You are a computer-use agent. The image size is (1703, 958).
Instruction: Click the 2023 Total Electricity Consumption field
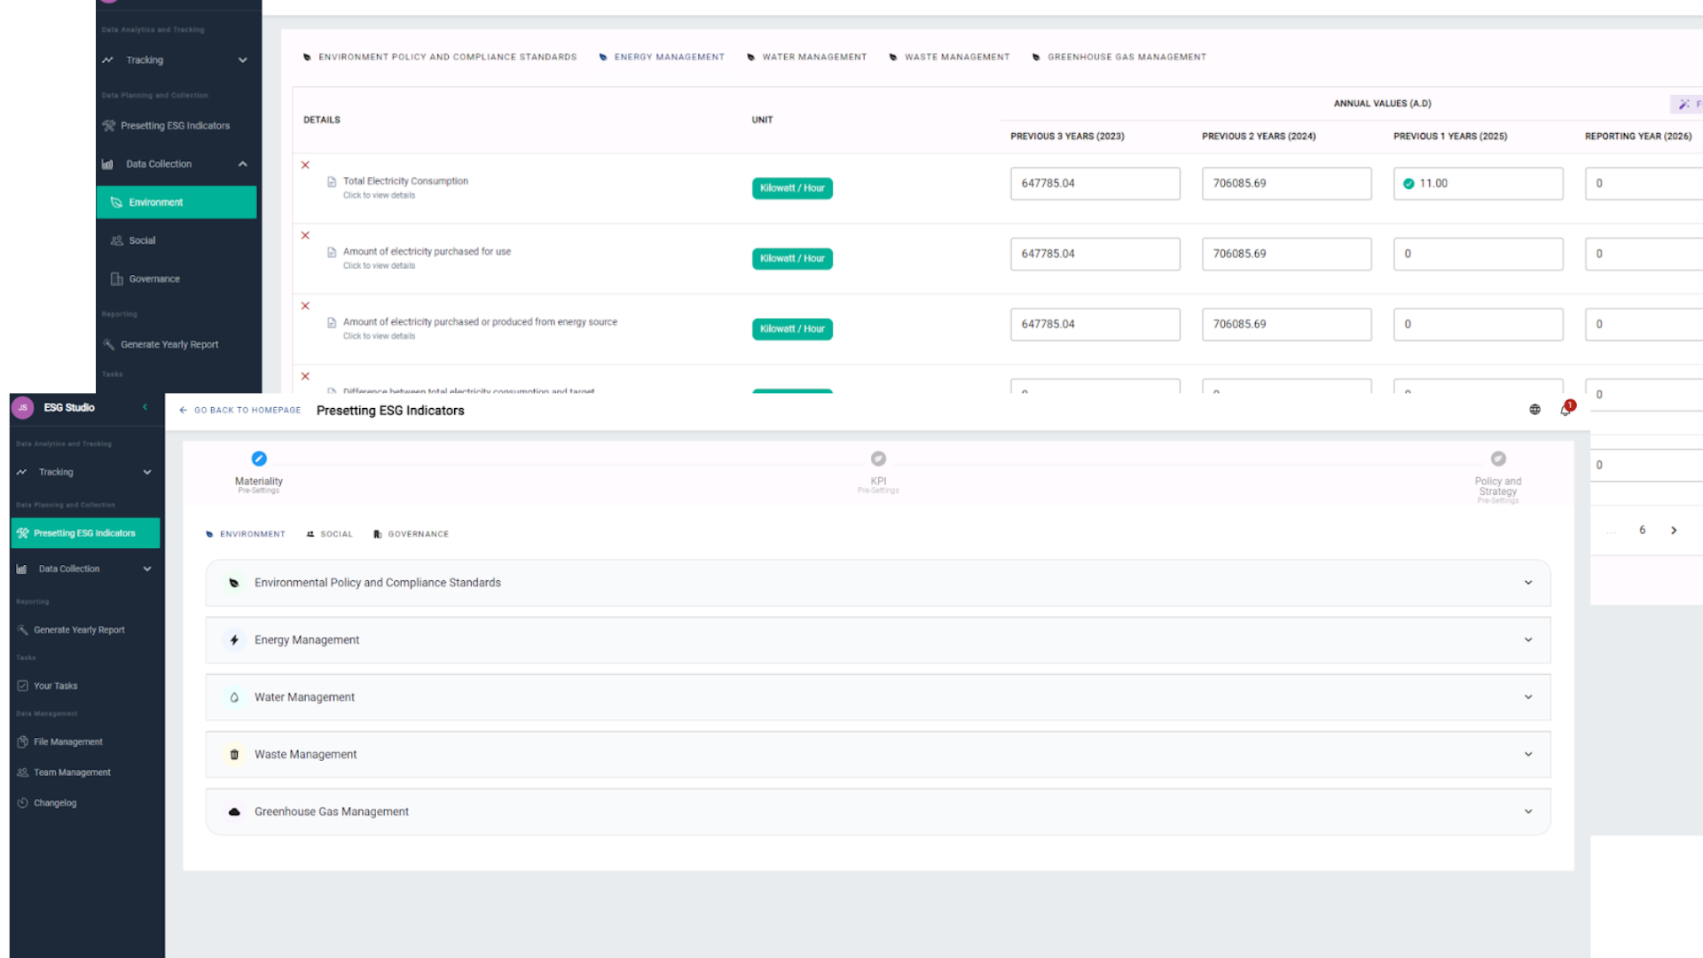(x=1095, y=184)
